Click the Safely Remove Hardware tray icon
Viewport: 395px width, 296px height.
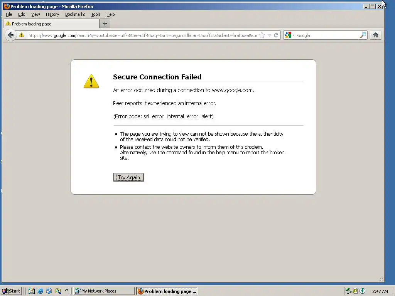click(x=348, y=291)
